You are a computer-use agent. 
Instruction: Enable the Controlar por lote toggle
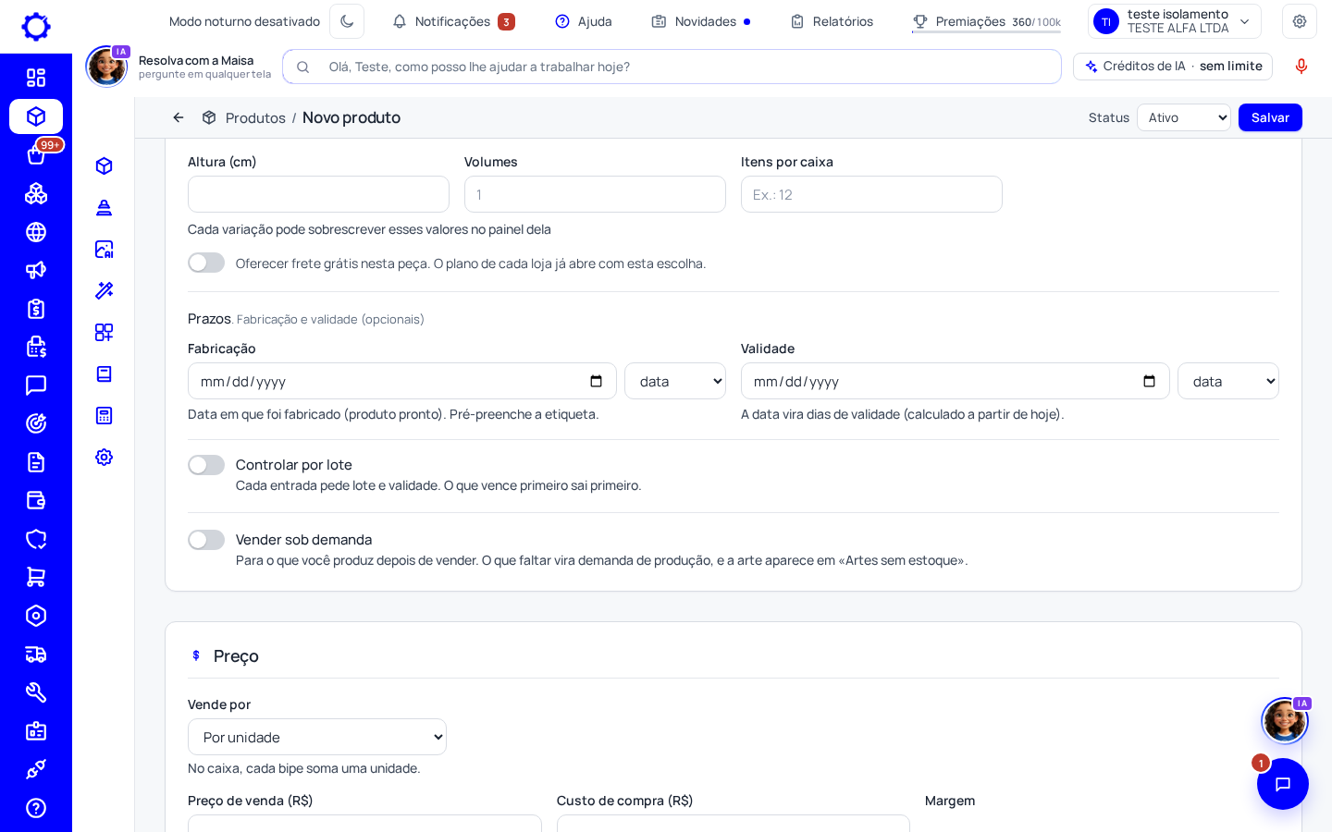coord(206,465)
